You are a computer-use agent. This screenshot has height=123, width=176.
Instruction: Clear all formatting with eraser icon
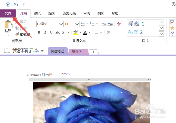[119, 24]
